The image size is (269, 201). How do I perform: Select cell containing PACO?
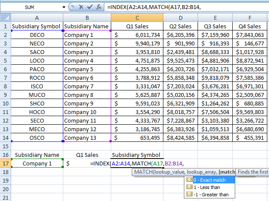[x=37, y=69]
